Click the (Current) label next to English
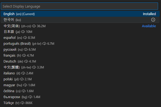This screenshot has width=161, height=107. pos(28,14)
